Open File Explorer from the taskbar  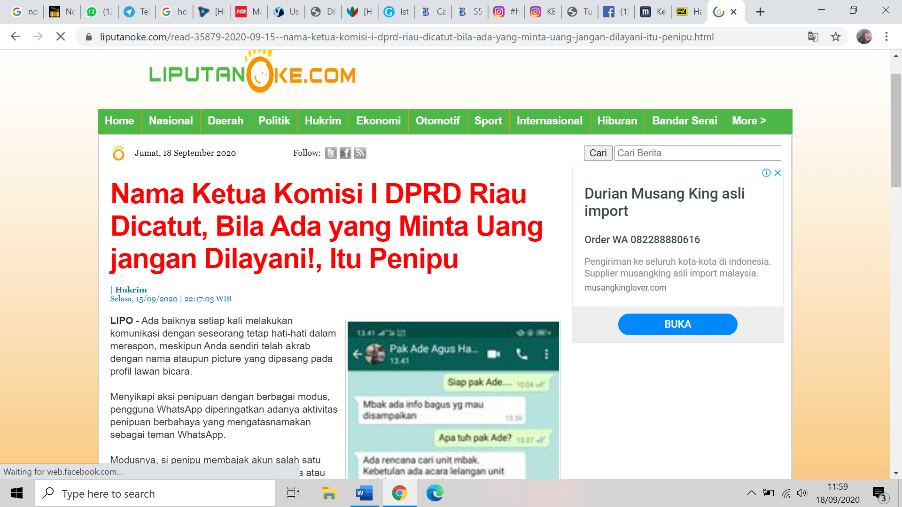pos(329,493)
